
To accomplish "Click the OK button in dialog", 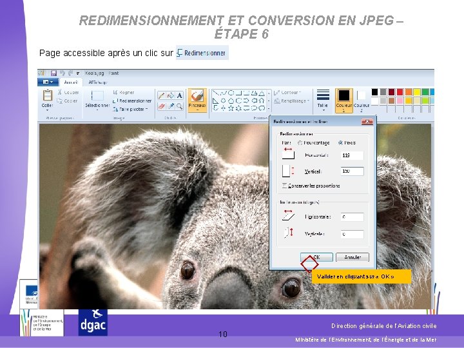I will (x=316, y=257).
